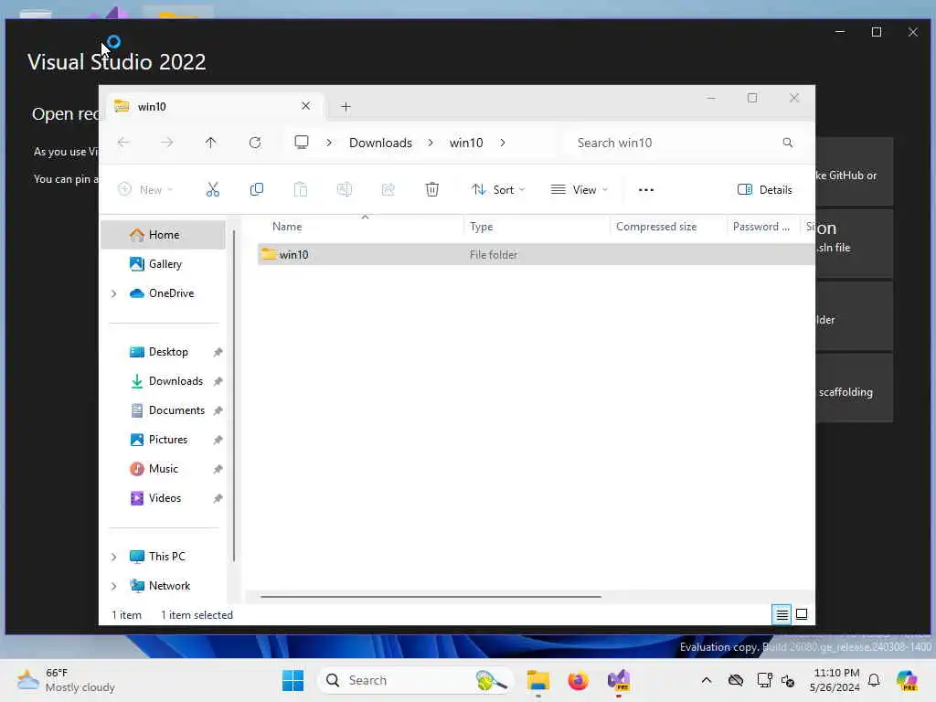
Task: Click the PC monitor icon in address bar
Action: pyautogui.click(x=302, y=142)
